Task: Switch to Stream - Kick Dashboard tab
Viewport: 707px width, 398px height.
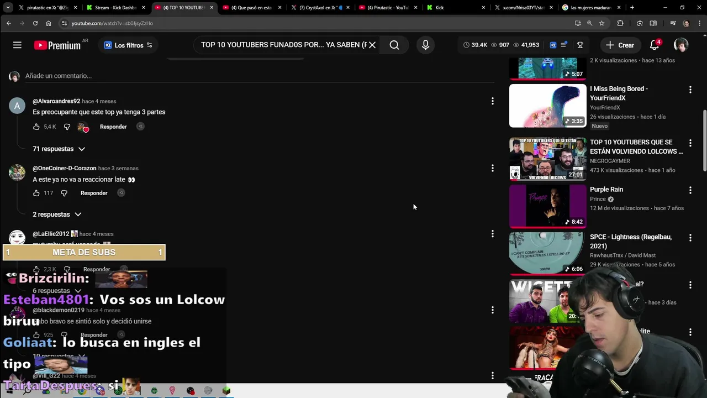Action: (x=115, y=8)
